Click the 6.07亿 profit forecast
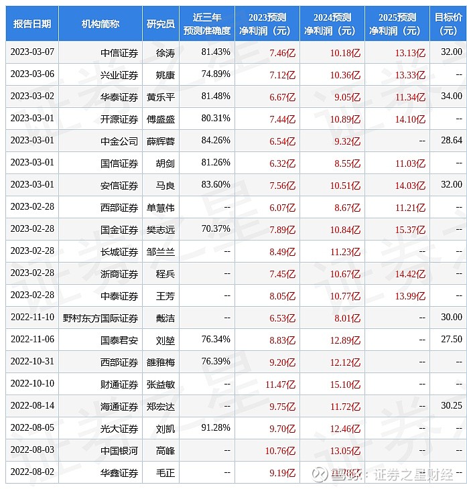Image resolution: width=467 pixels, height=489 pixels. point(282,208)
